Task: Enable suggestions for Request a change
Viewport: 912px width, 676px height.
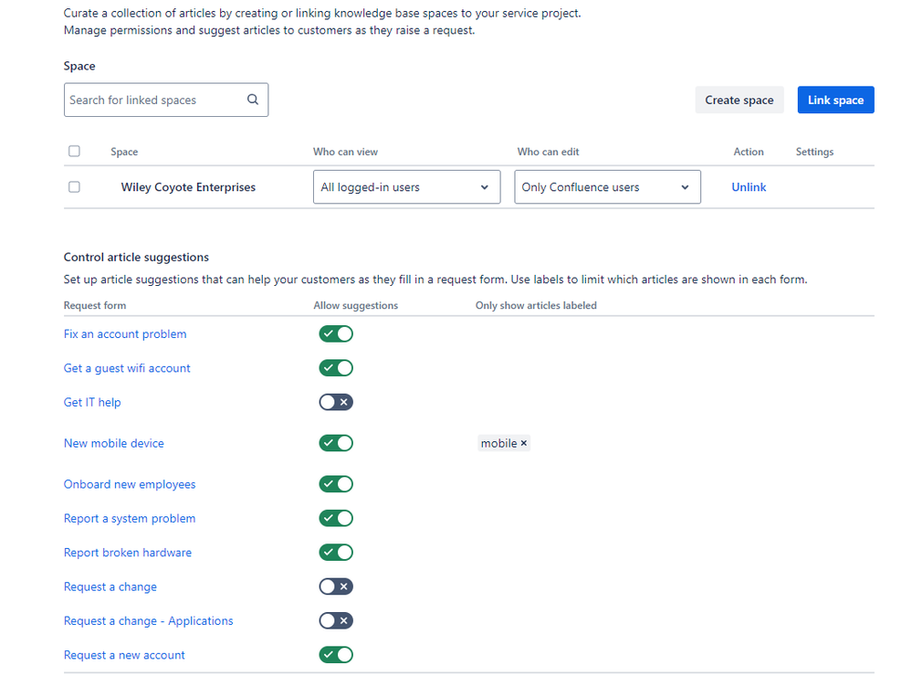Action: point(335,587)
